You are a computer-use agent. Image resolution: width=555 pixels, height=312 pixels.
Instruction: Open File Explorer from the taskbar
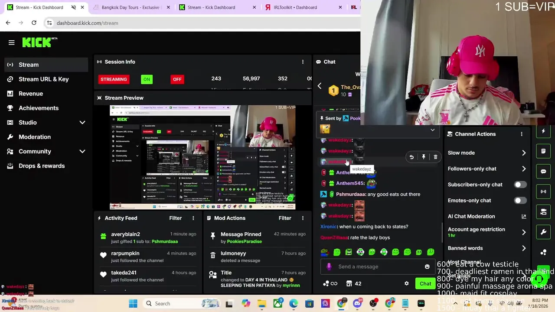tap(261, 303)
